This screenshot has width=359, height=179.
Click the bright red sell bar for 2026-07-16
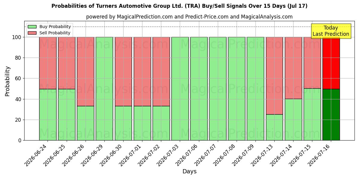point(331,63)
